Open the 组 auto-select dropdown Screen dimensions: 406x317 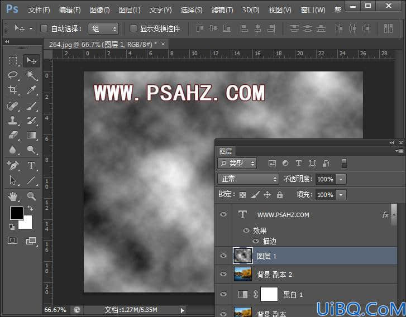(x=103, y=28)
